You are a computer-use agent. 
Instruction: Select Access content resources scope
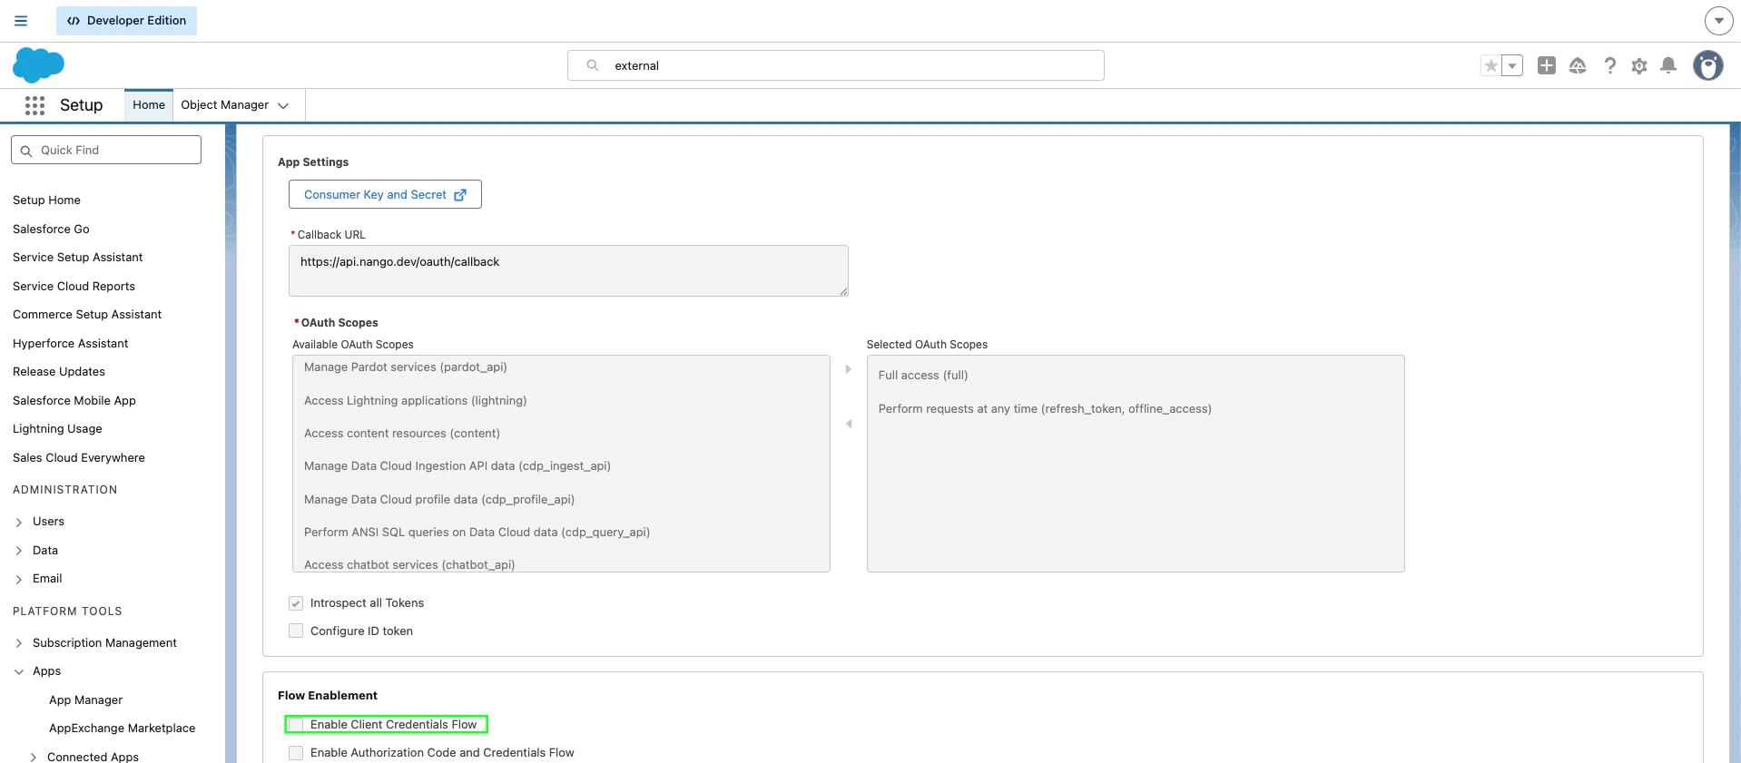pyautogui.click(x=402, y=434)
